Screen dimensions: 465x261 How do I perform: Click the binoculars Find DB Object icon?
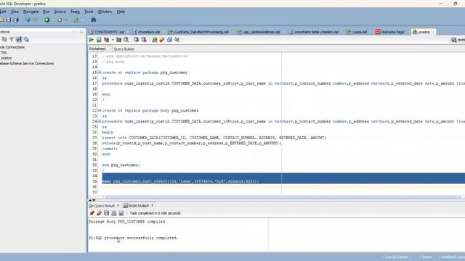[93, 20]
